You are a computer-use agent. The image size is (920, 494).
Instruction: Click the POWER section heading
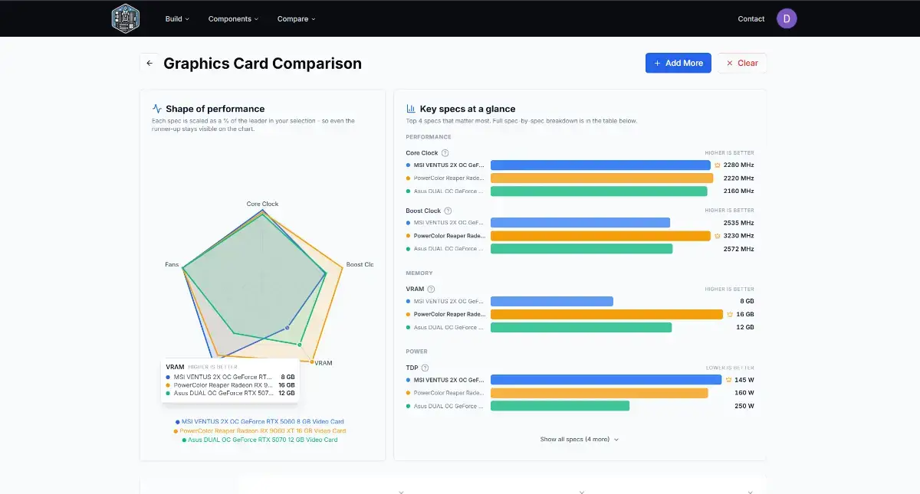click(x=417, y=352)
